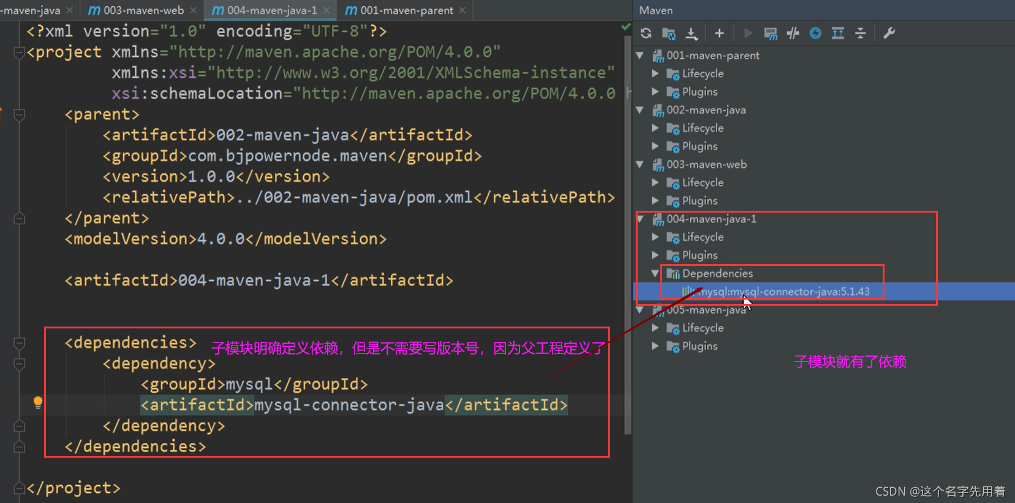Fold the parent tag in gutter
Viewport: 1015px width, 503px height.
coord(19,115)
